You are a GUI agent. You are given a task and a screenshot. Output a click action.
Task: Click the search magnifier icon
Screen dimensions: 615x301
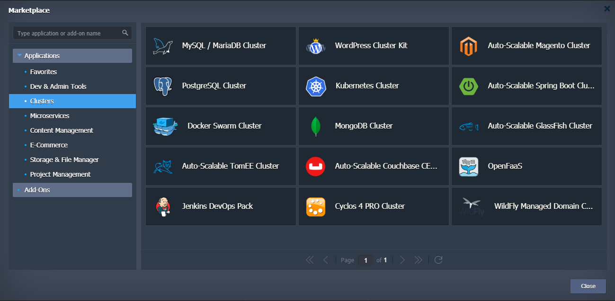[x=125, y=33]
